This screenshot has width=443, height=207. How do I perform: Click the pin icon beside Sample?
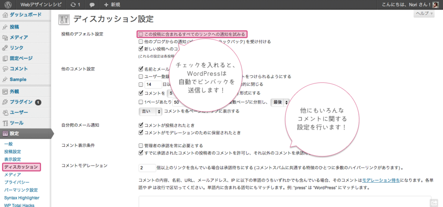click(5, 80)
